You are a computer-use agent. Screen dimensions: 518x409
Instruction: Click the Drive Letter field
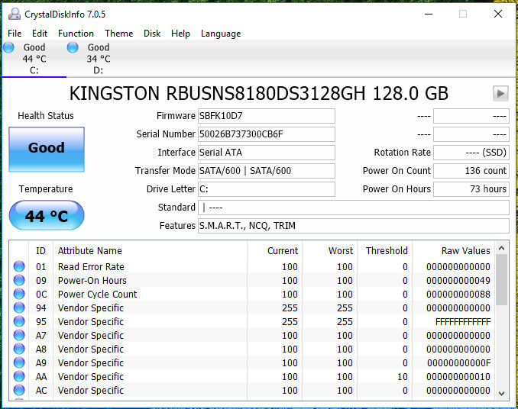point(267,189)
